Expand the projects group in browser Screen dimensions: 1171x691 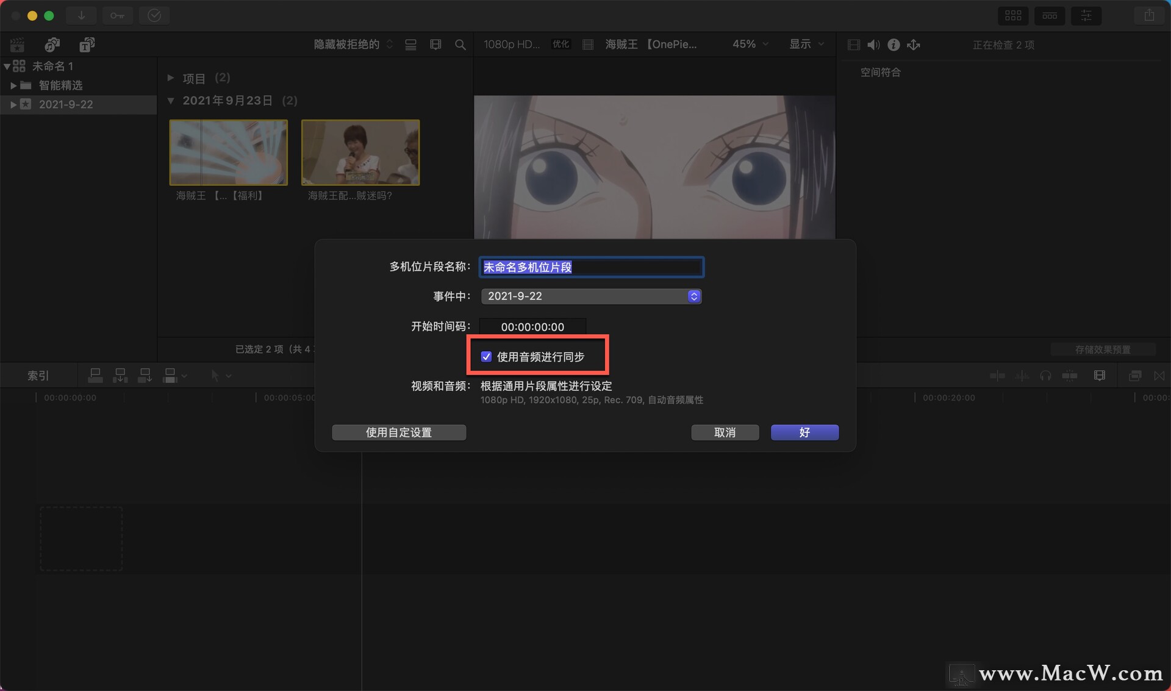click(x=171, y=78)
